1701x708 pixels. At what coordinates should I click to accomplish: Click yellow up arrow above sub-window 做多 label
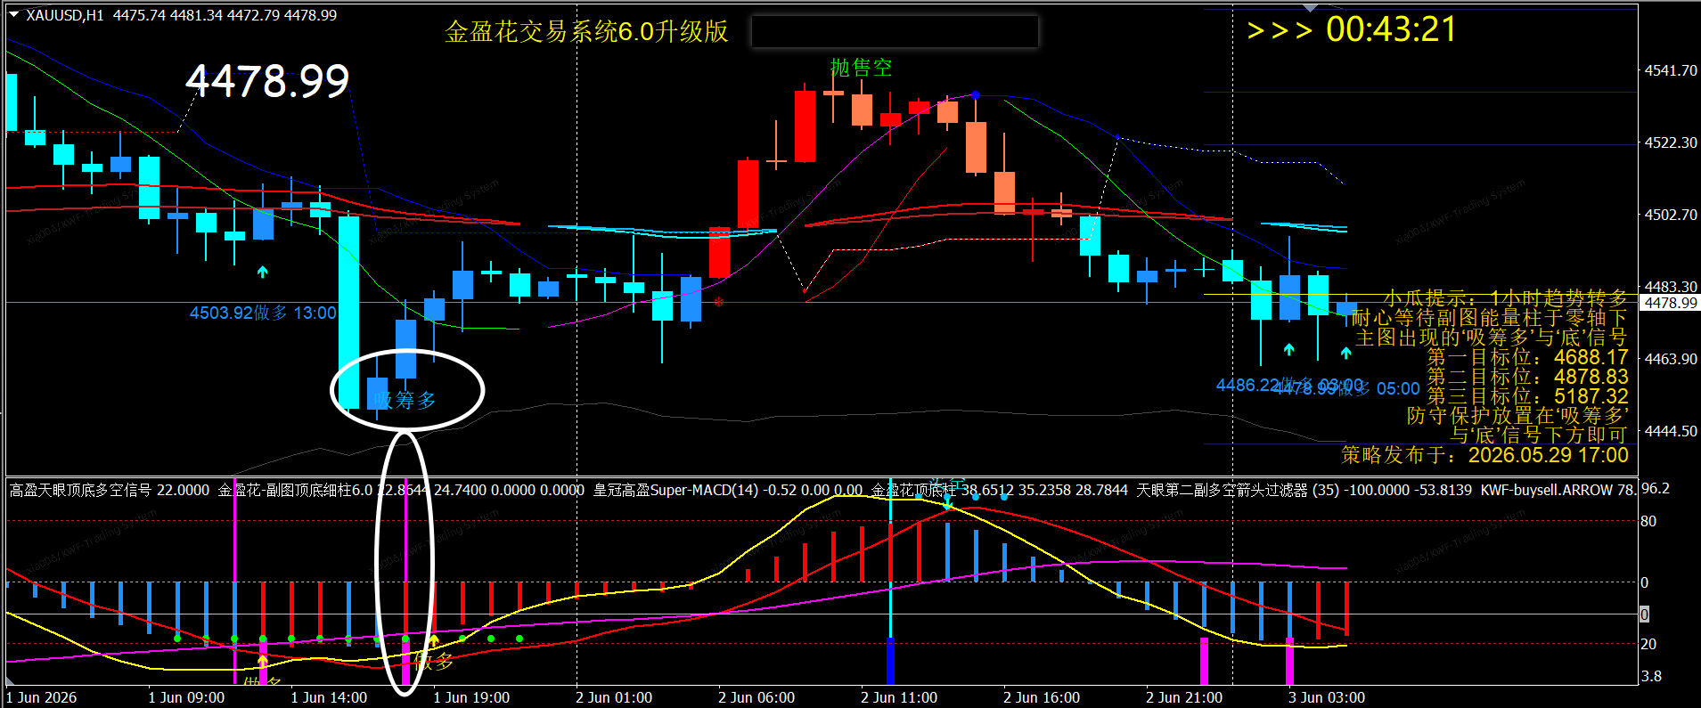[434, 639]
